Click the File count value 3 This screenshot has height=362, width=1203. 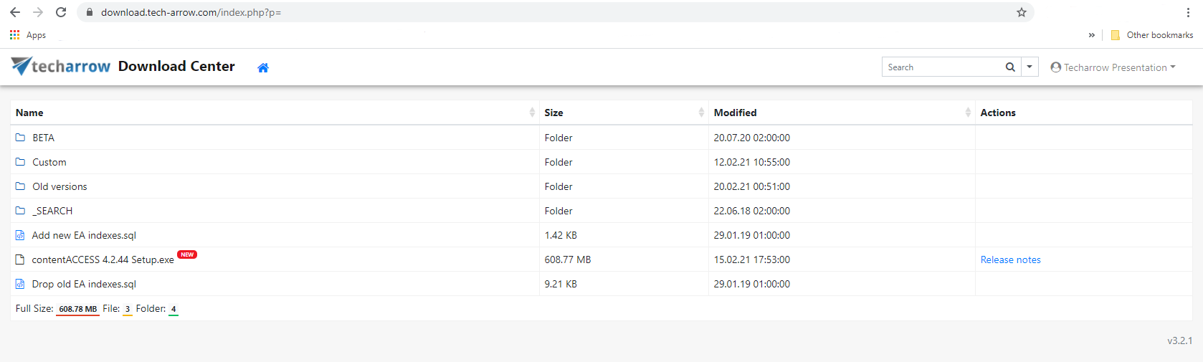pos(128,309)
